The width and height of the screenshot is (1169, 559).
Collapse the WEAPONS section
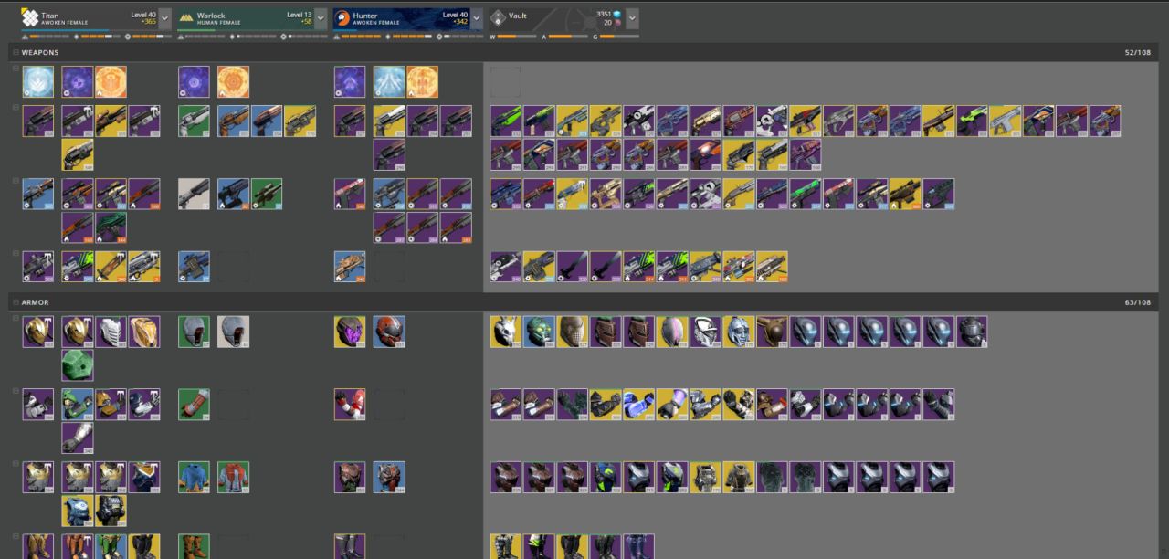16,53
